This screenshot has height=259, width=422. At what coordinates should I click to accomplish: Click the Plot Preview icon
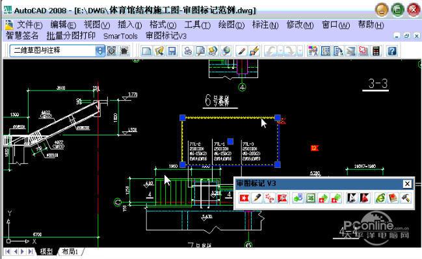(x=200, y=51)
